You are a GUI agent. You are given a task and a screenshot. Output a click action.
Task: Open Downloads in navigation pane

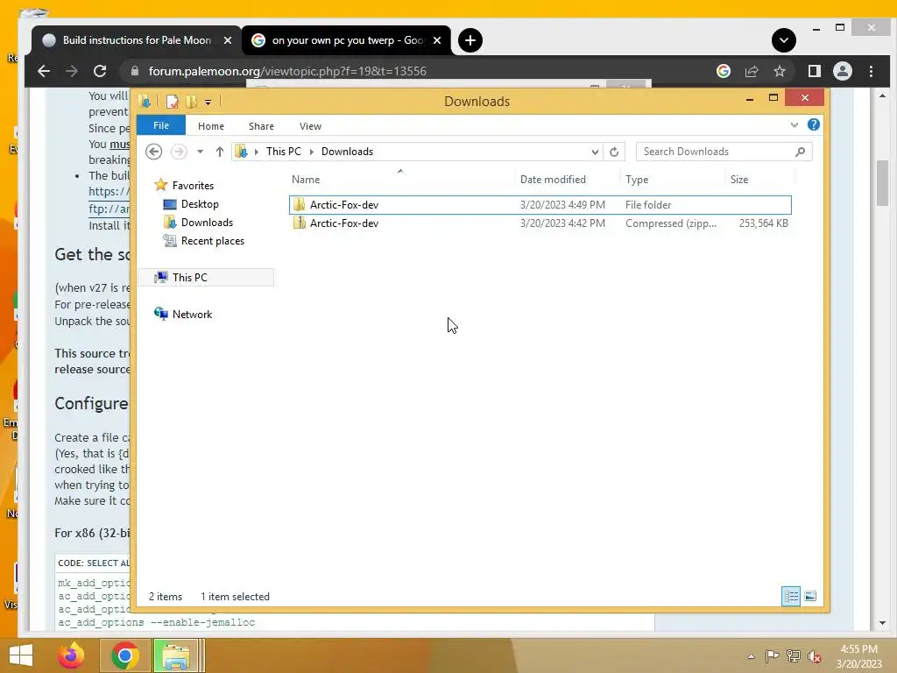(x=207, y=223)
